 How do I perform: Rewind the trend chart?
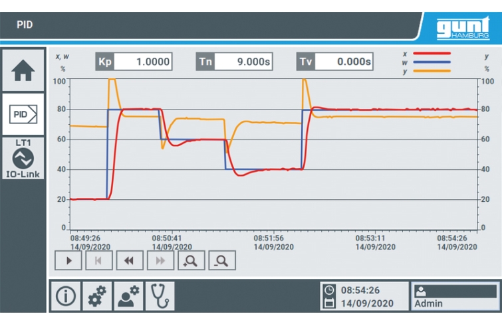130,261
